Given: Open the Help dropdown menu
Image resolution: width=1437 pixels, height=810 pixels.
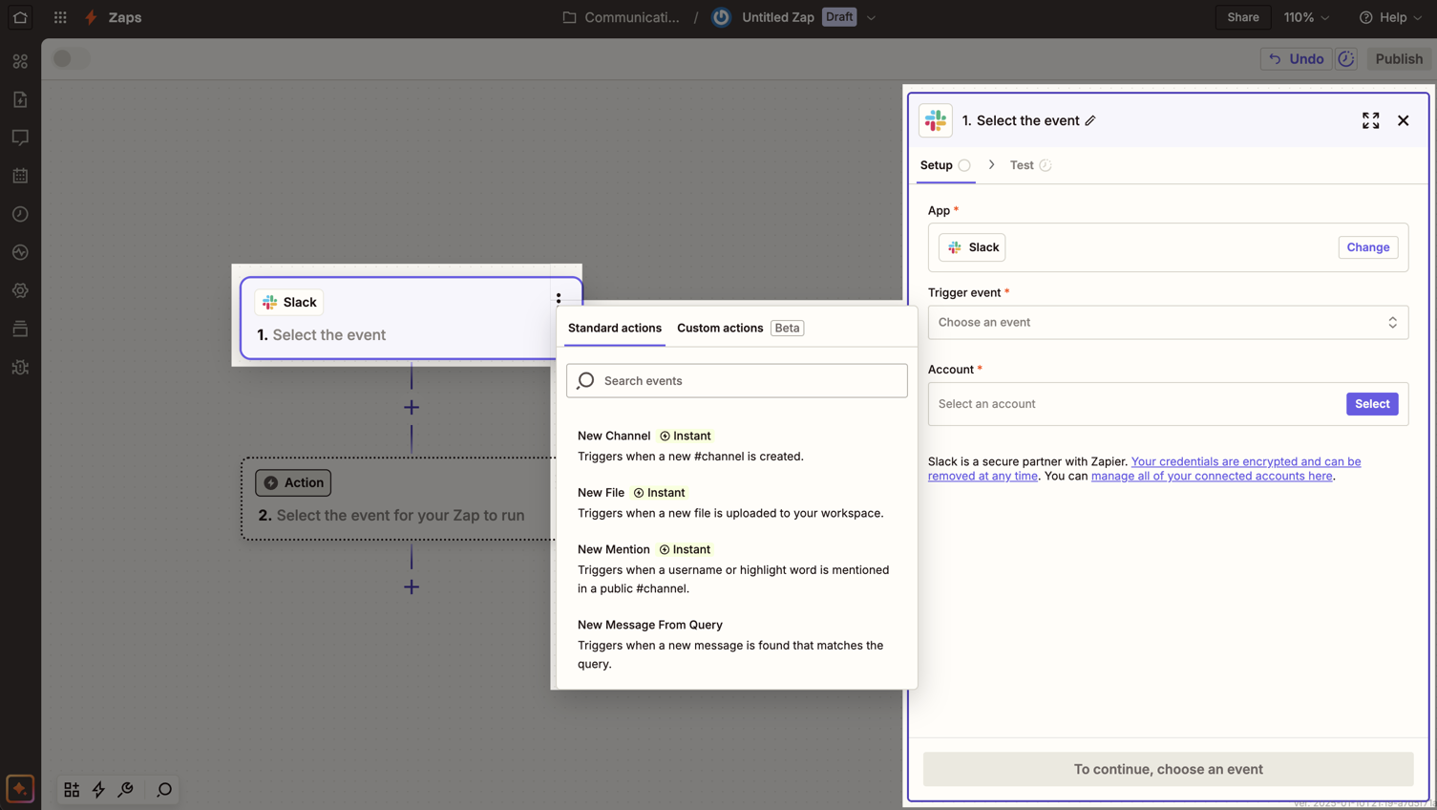Looking at the screenshot, I should click(x=1390, y=17).
